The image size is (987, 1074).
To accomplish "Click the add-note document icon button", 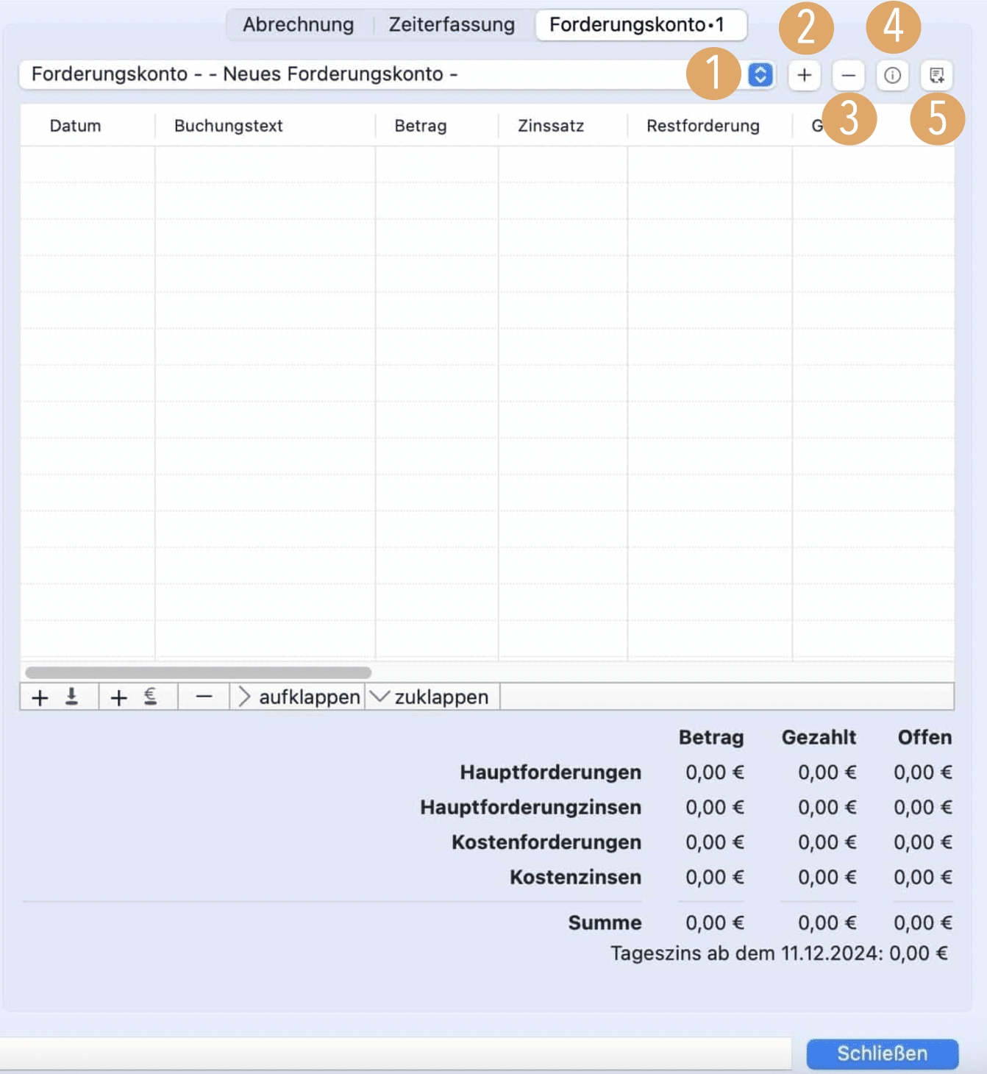I will (x=936, y=75).
